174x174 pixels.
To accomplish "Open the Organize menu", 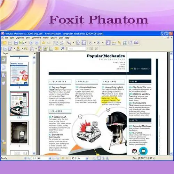I will (x=20, y=38).
